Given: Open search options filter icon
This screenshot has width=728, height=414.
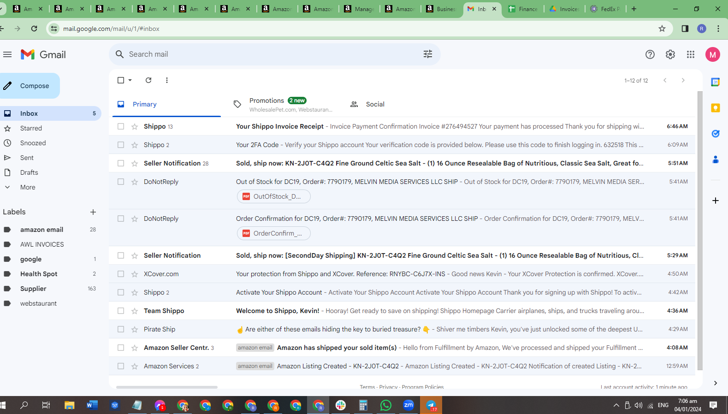Looking at the screenshot, I should click(x=428, y=54).
